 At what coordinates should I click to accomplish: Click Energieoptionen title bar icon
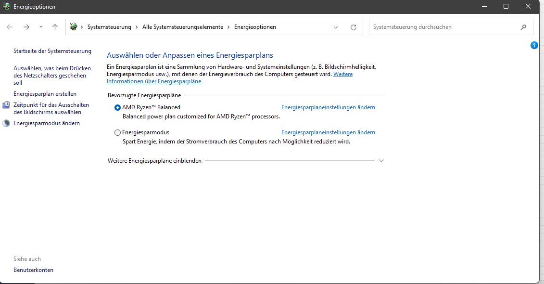[7, 6]
